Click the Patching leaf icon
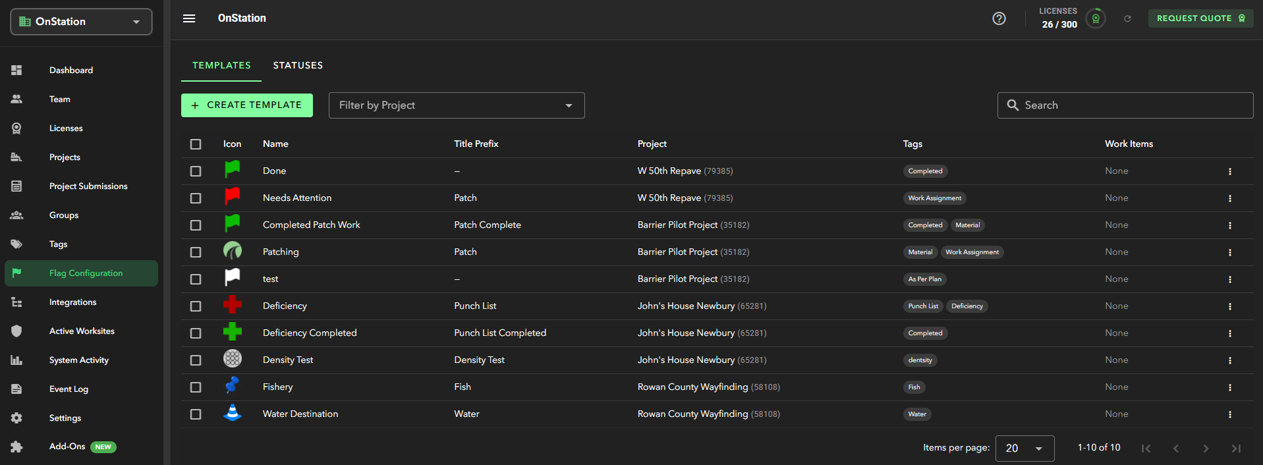The image size is (1263, 465). (x=232, y=251)
